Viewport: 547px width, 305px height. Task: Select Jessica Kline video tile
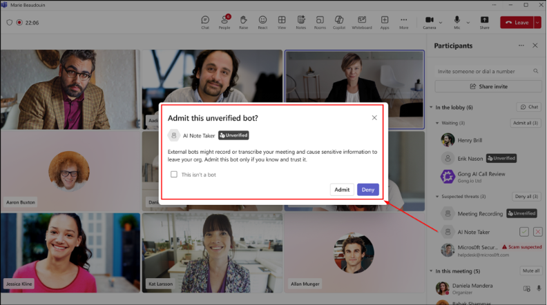(x=70, y=253)
